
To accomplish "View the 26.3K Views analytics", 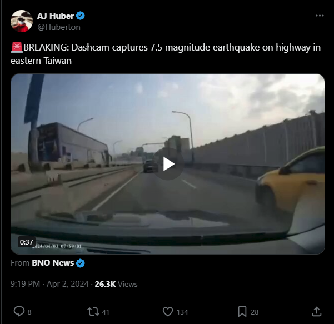I will tap(116, 284).
